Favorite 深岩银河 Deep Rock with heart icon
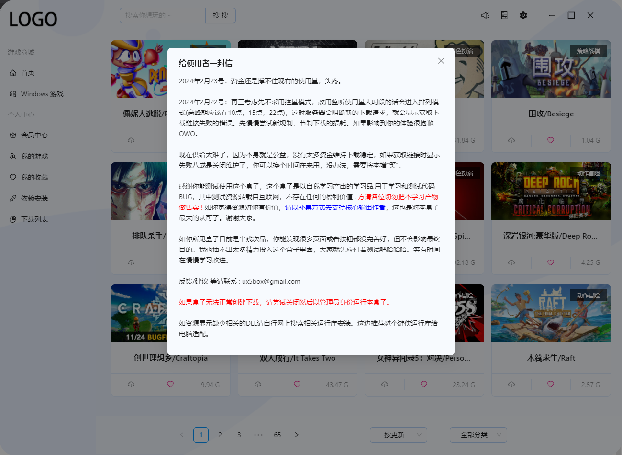 click(551, 262)
